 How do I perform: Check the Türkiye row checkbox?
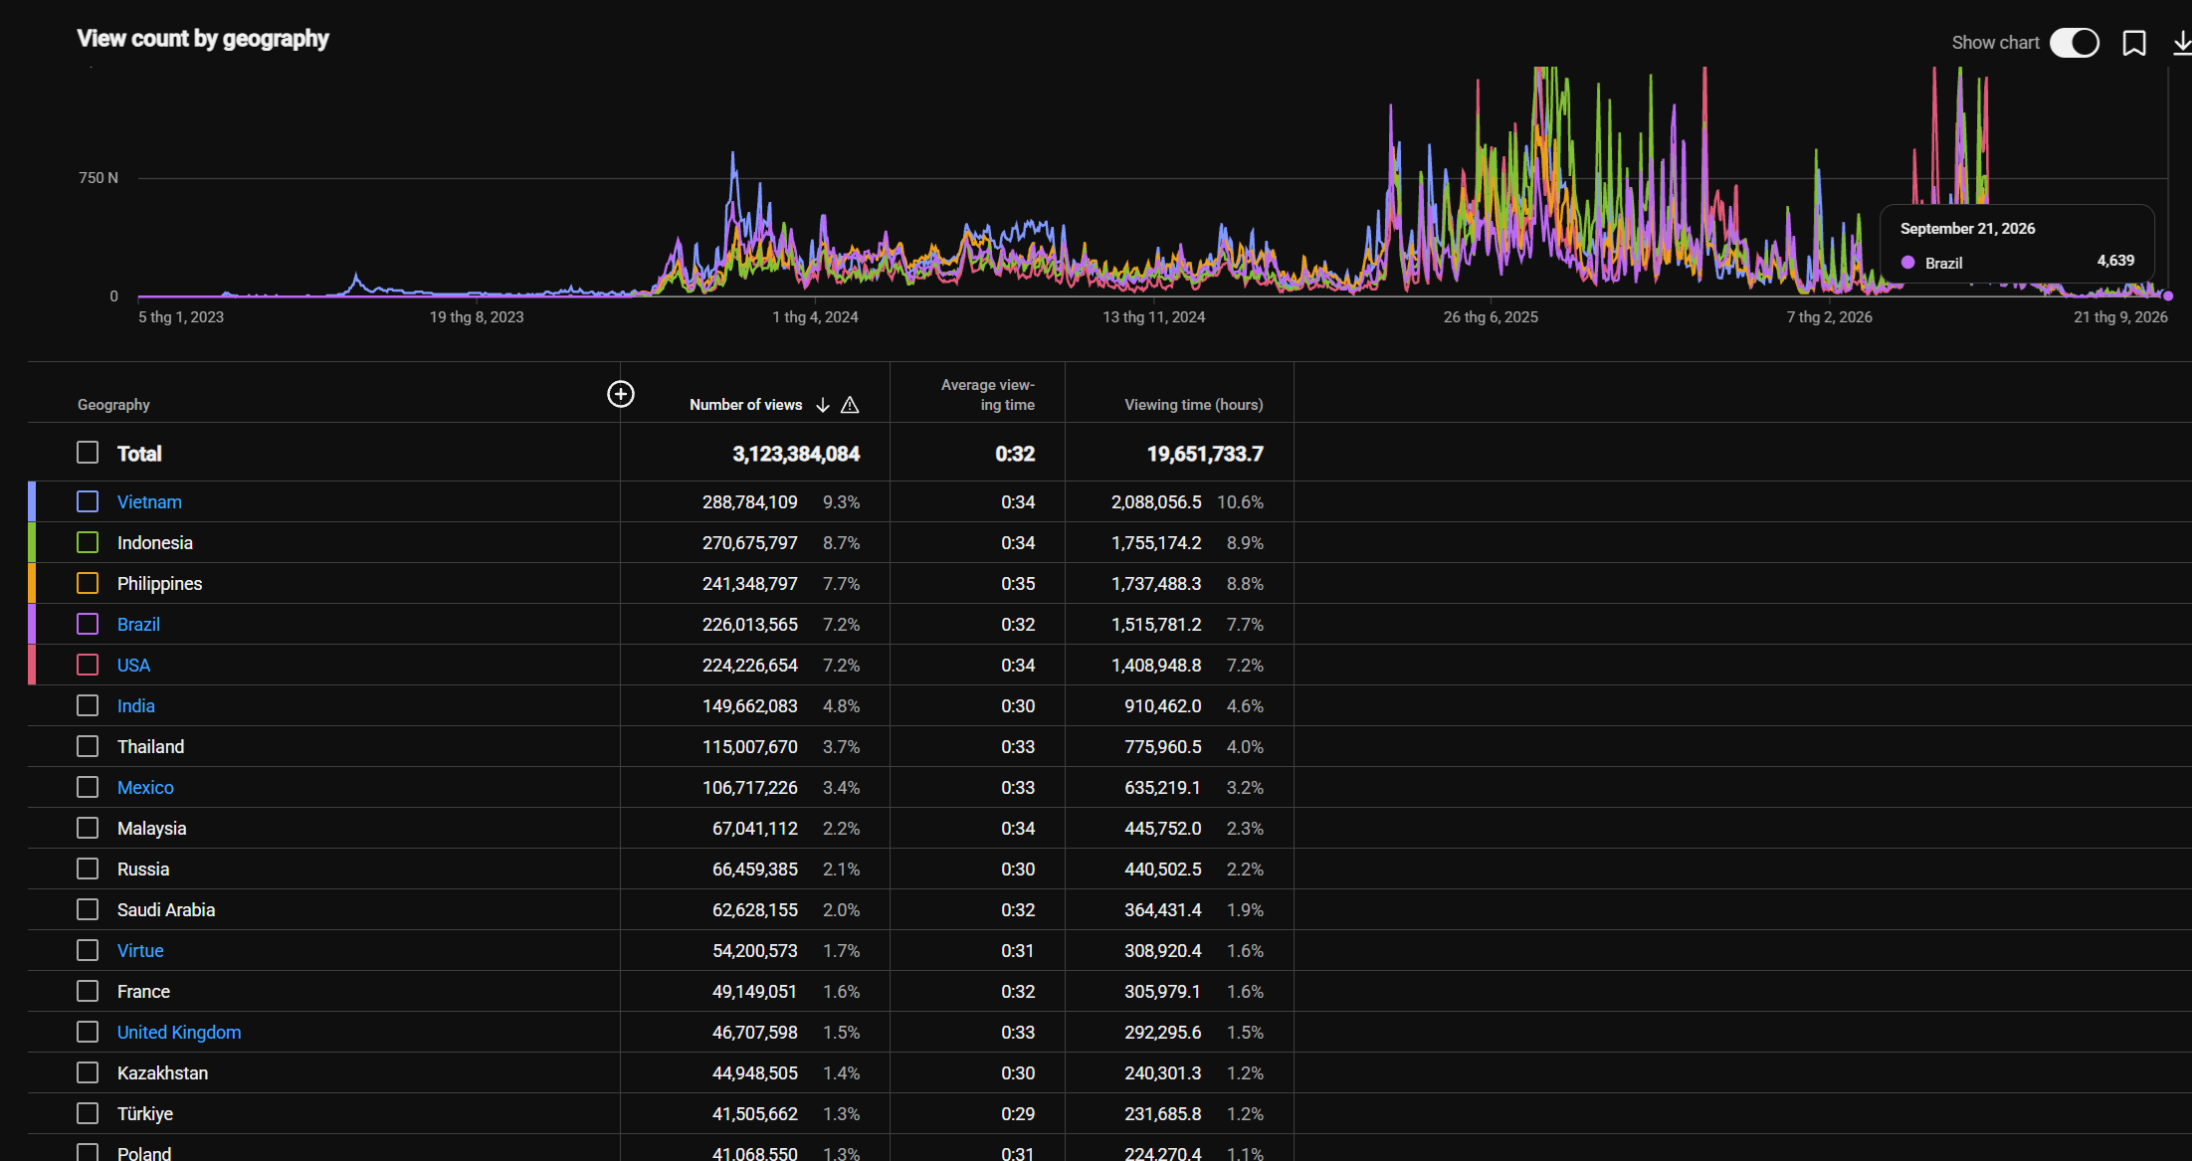click(88, 1113)
